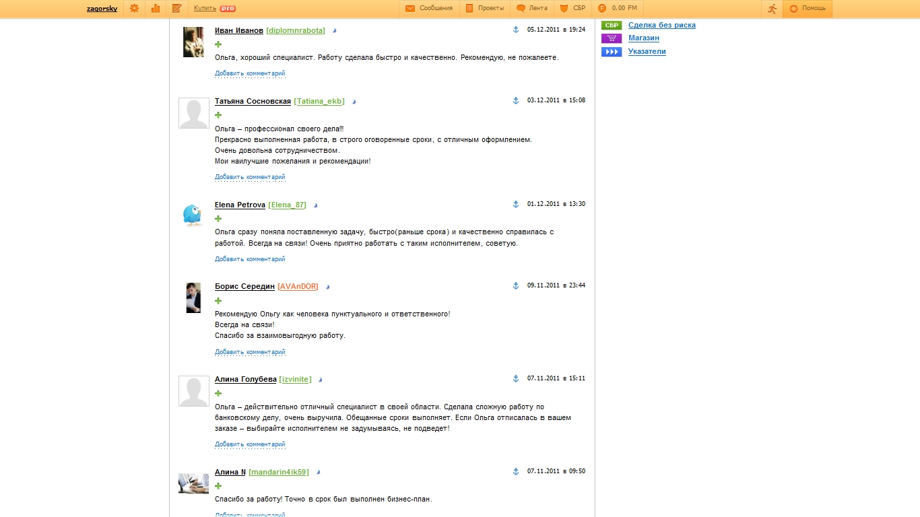The height and width of the screenshot is (517, 920).
Task: Click Алина Голубева's blank avatar
Action: tap(193, 391)
